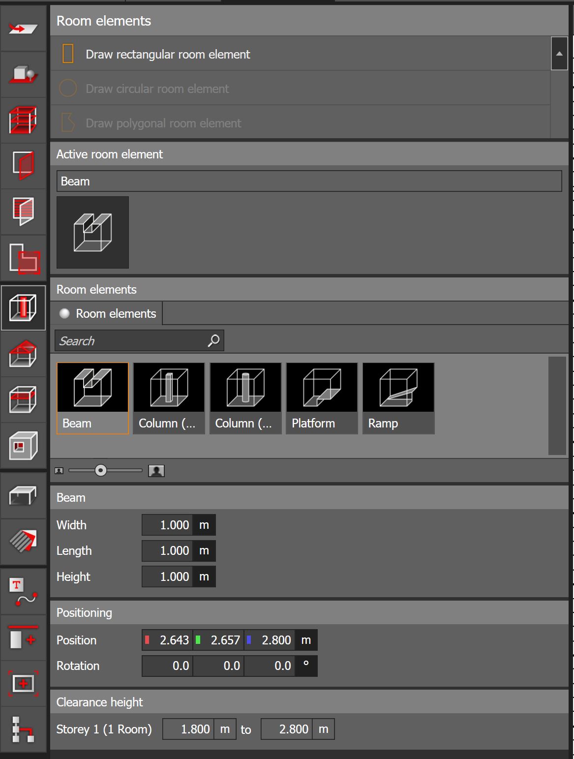Switch to the Room elements catalog tab
Image resolution: width=574 pixels, height=759 pixels.
(107, 313)
